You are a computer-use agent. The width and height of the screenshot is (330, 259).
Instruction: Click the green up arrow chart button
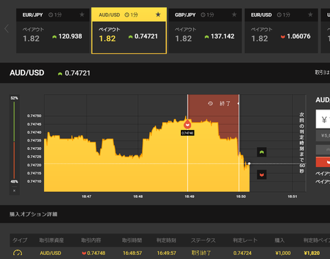coord(262,152)
